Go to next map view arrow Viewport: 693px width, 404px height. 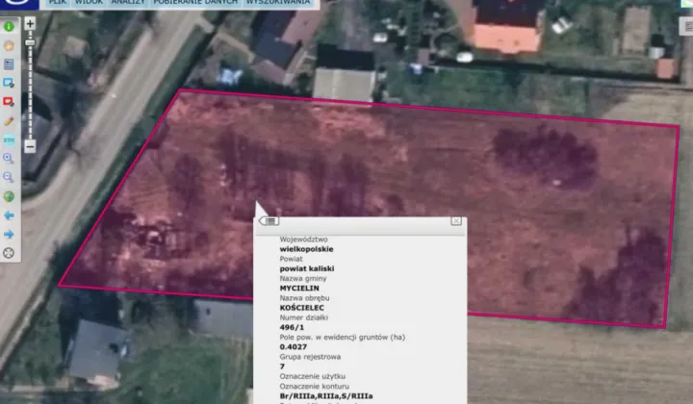coord(9,234)
